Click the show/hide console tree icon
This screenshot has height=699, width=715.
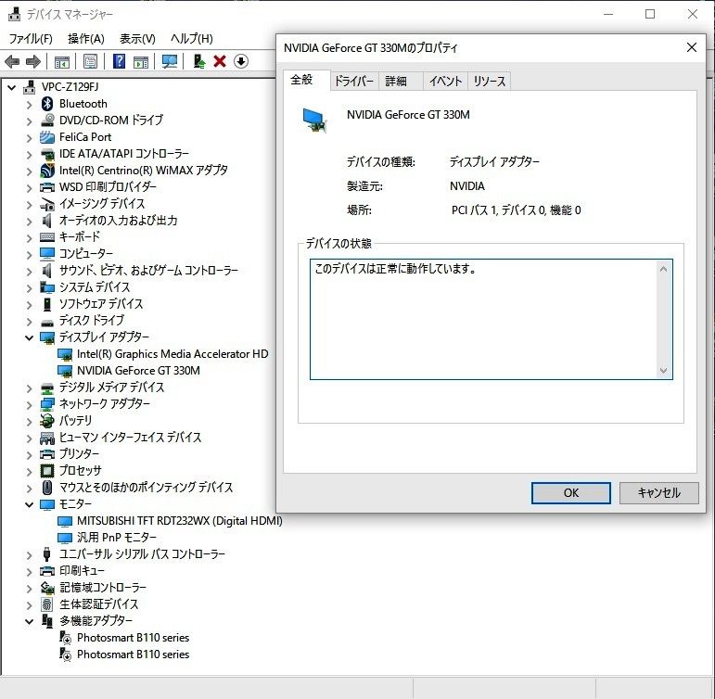(61, 61)
